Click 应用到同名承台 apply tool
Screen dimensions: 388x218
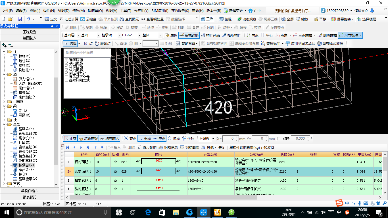[301, 43]
